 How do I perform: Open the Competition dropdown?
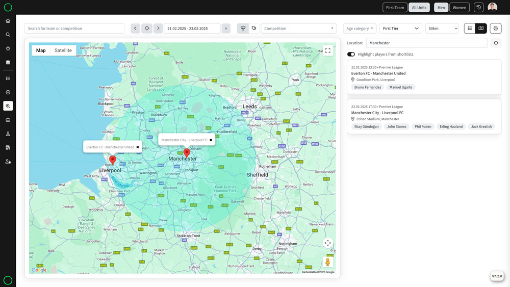tap(298, 28)
